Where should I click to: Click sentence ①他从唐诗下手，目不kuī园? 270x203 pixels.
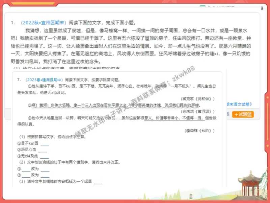click(122, 86)
